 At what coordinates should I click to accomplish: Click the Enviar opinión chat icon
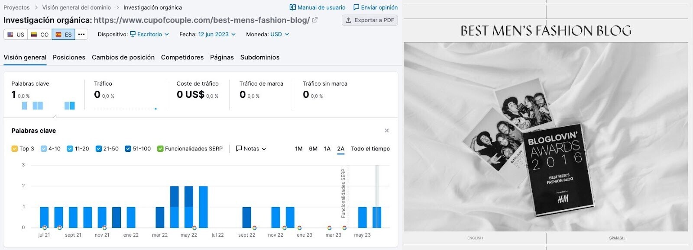tap(356, 7)
